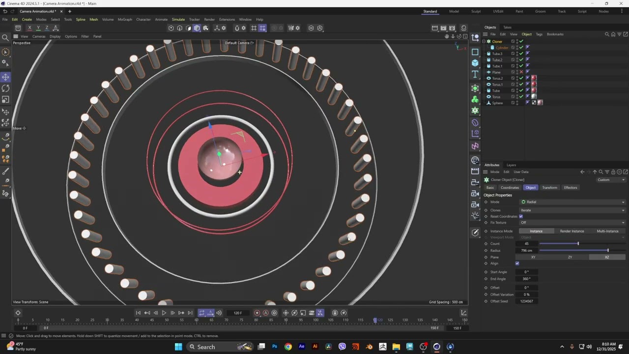Go to the start of the animation

(138, 313)
